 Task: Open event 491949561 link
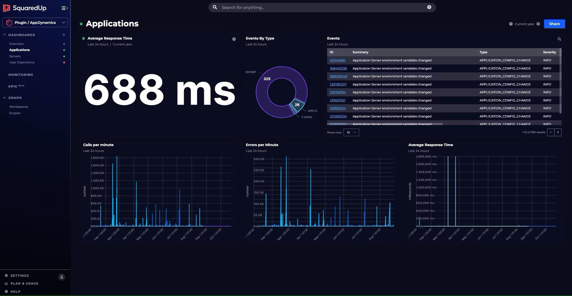click(337, 60)
